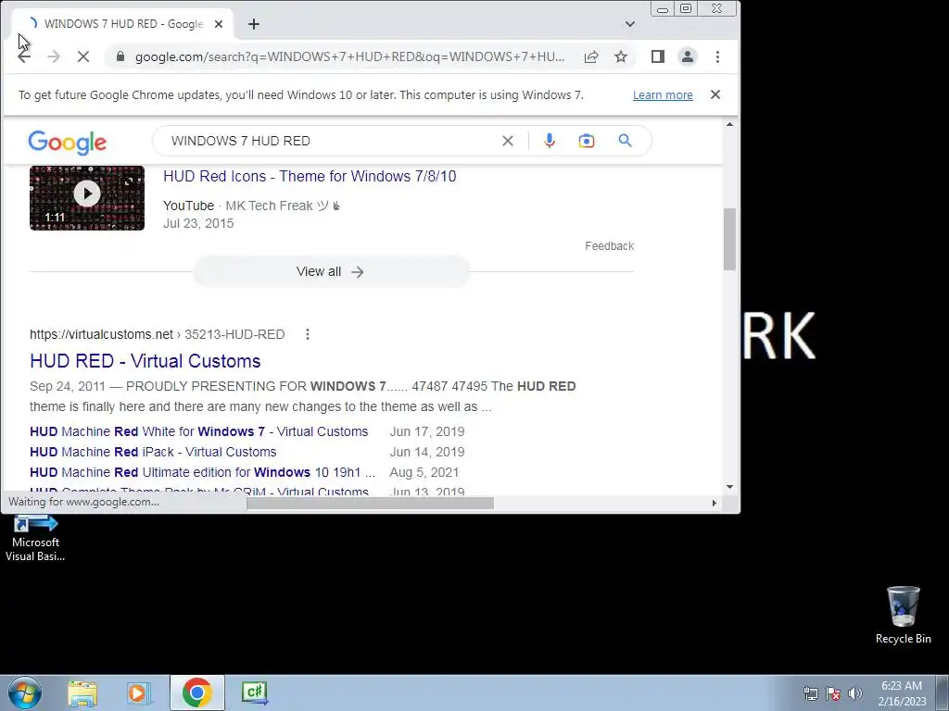Dismiss the Chrome update info bar

click(x=715, y=95)
